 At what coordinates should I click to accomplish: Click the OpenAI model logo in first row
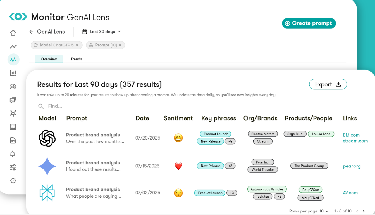coord(47,138)
